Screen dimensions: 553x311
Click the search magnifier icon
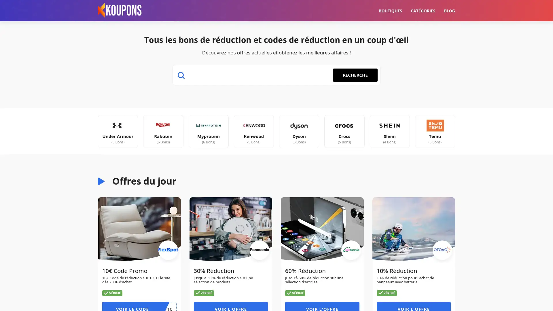181,75
